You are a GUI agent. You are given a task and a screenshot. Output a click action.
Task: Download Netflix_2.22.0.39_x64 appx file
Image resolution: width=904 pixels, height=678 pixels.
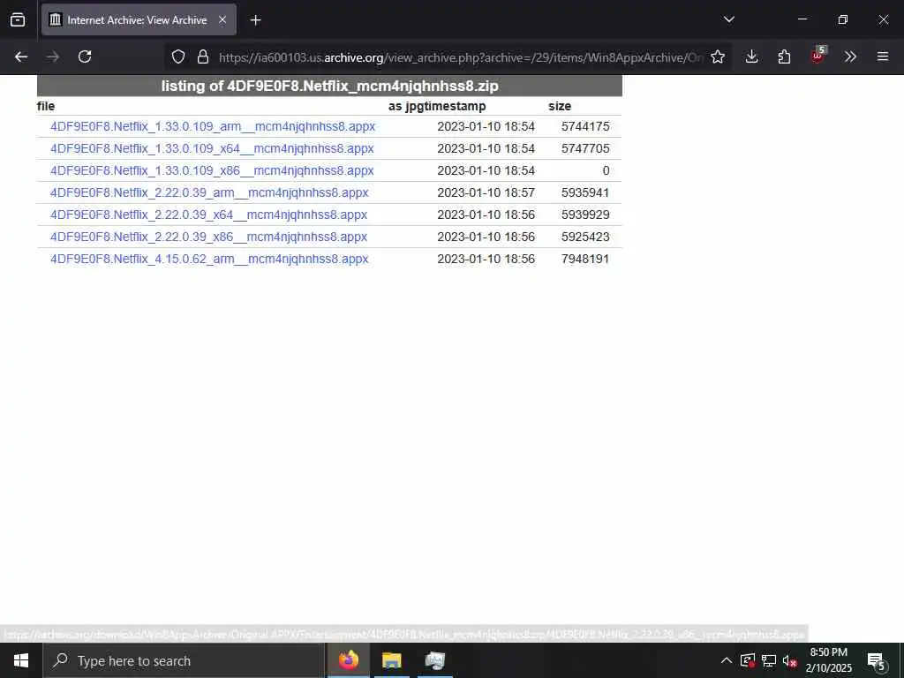click(x=208, y=215)
